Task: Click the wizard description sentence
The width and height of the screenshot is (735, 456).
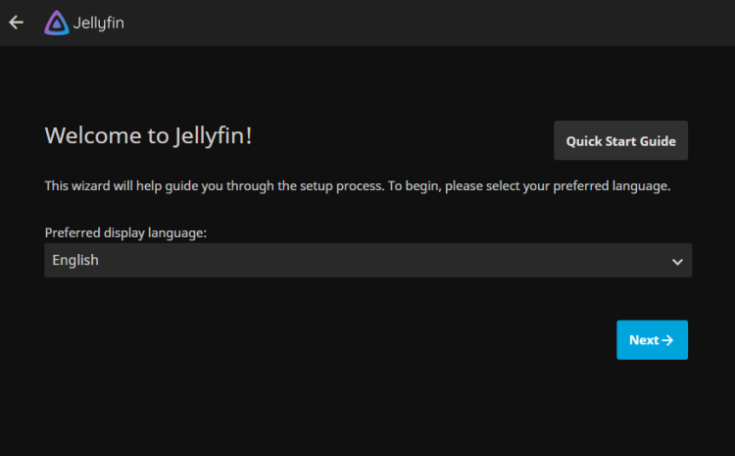Action: 357,186
